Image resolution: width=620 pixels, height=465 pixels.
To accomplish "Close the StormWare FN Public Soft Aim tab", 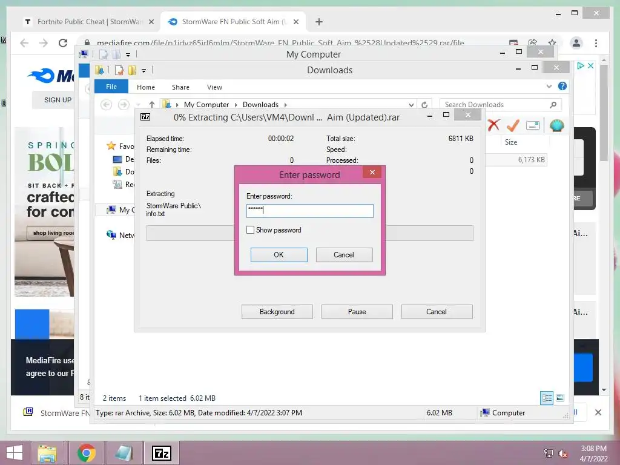I will click(x=295, y=22).
